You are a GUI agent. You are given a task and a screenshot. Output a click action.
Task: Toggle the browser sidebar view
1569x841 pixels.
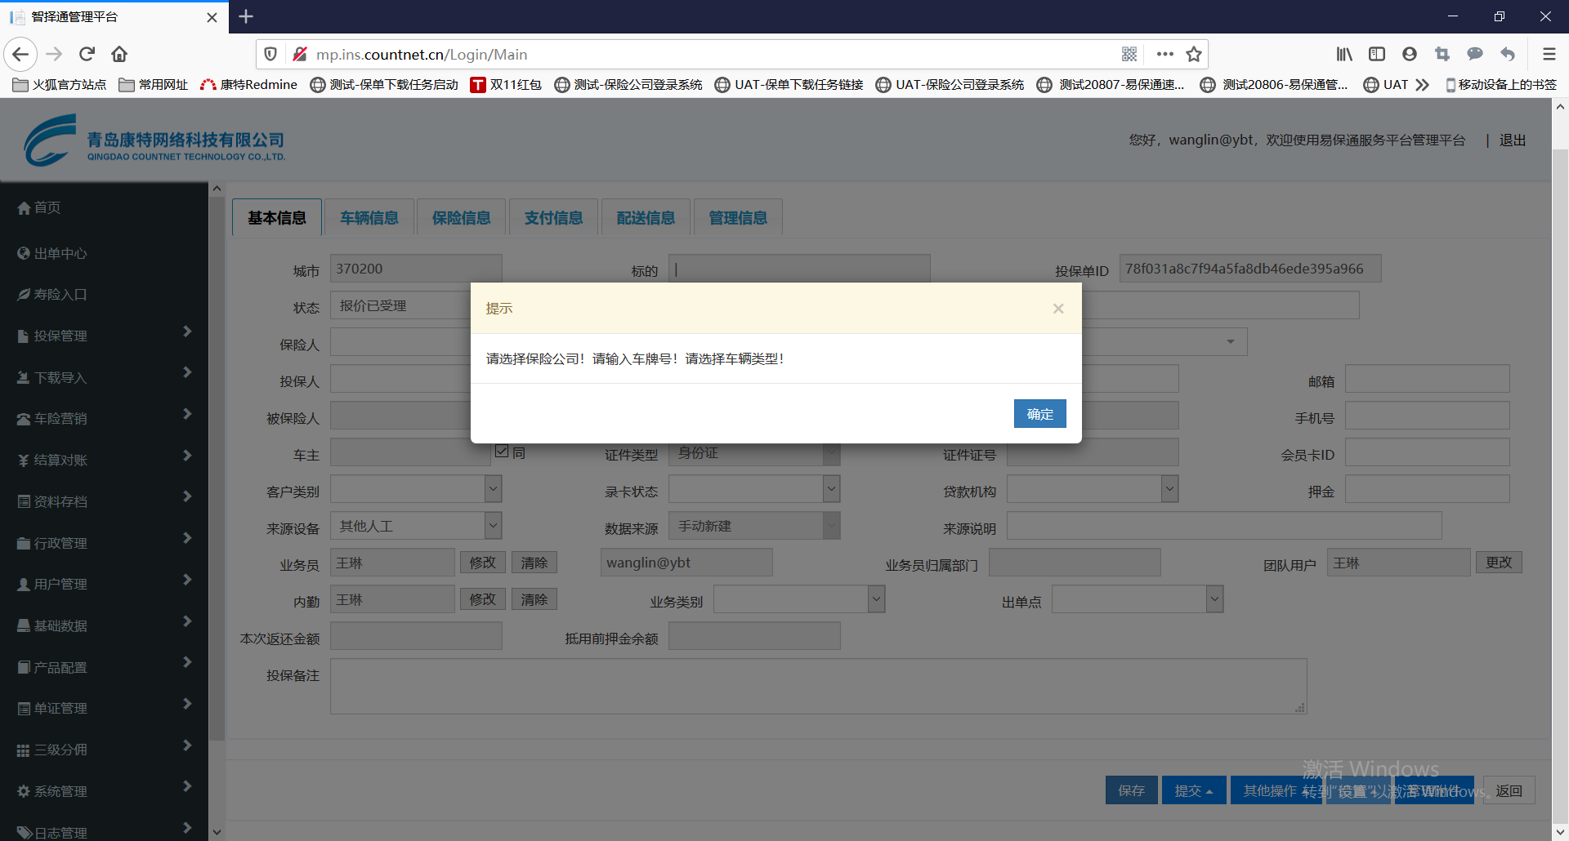click(1377, 55)
